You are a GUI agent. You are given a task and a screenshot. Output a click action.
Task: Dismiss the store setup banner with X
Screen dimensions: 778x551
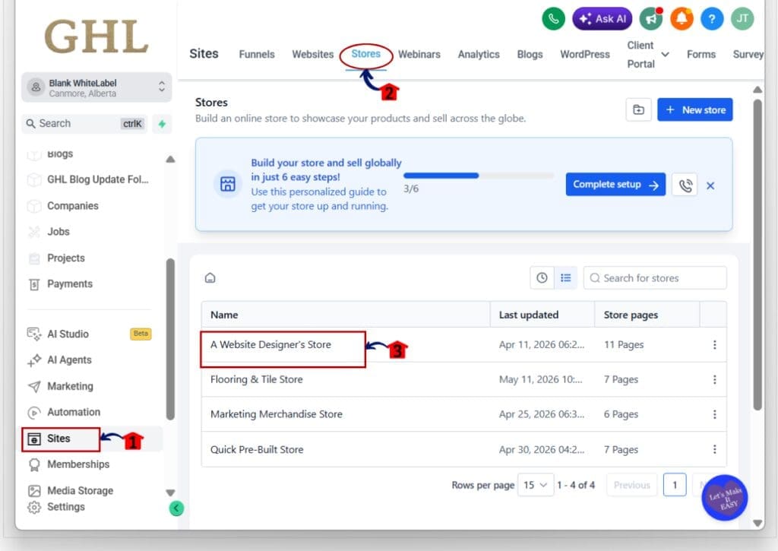tap(710, 185)
